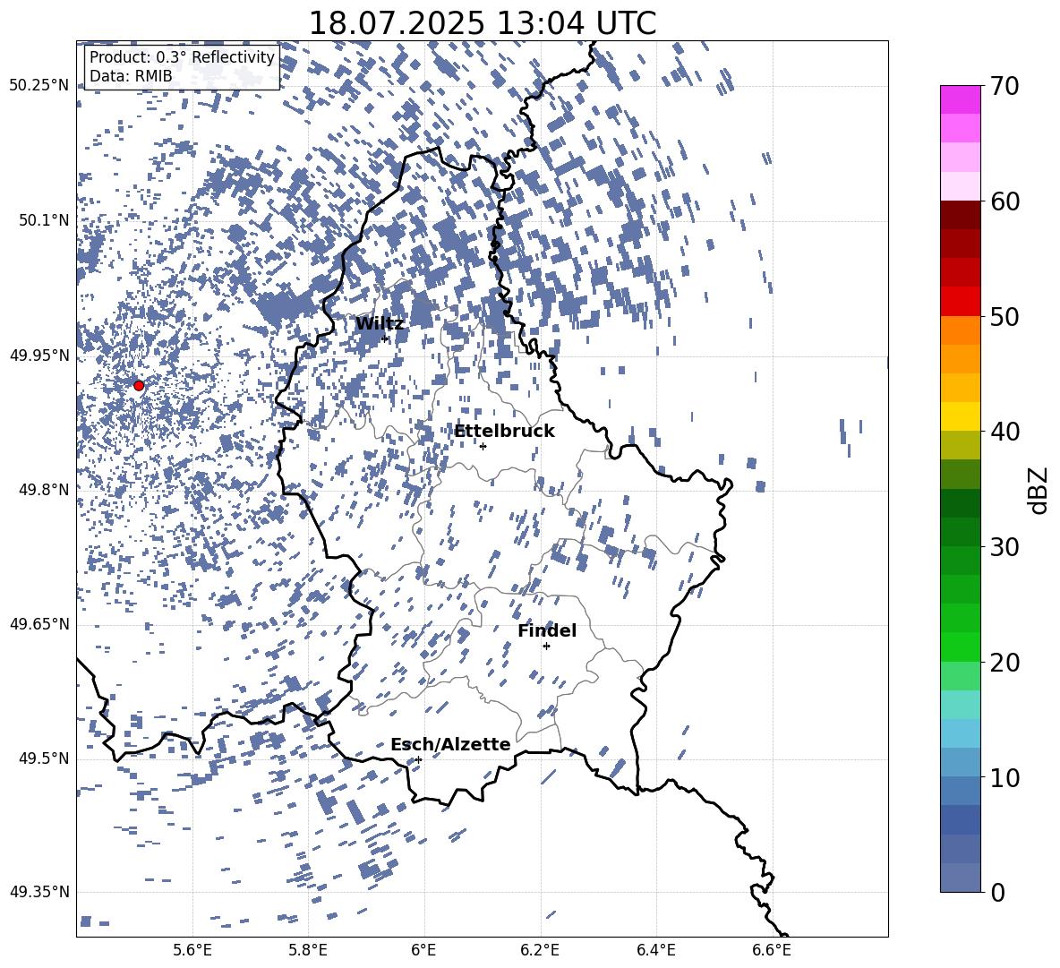Click the 60 tick on the colorbar
This screenshot has width=1060, height=968.
coord(1004,201)
